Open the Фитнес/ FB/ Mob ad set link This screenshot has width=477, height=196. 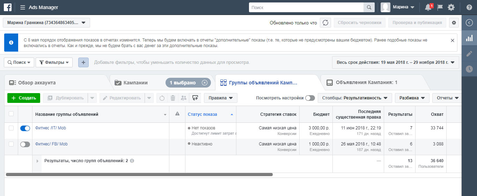point(51,144)
